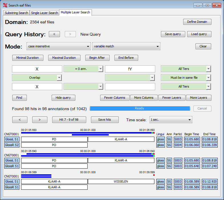Switch to Single Layer Search tab
This screenshot has height=200, width=224.
click(x=45, y=13)
